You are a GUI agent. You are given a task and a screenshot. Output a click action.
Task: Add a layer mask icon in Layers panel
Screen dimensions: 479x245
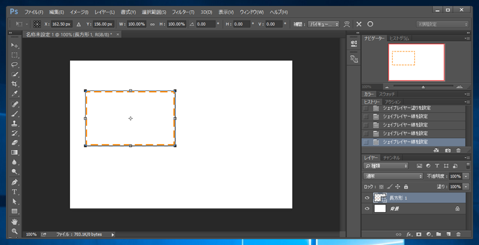[x=419, y=234]
